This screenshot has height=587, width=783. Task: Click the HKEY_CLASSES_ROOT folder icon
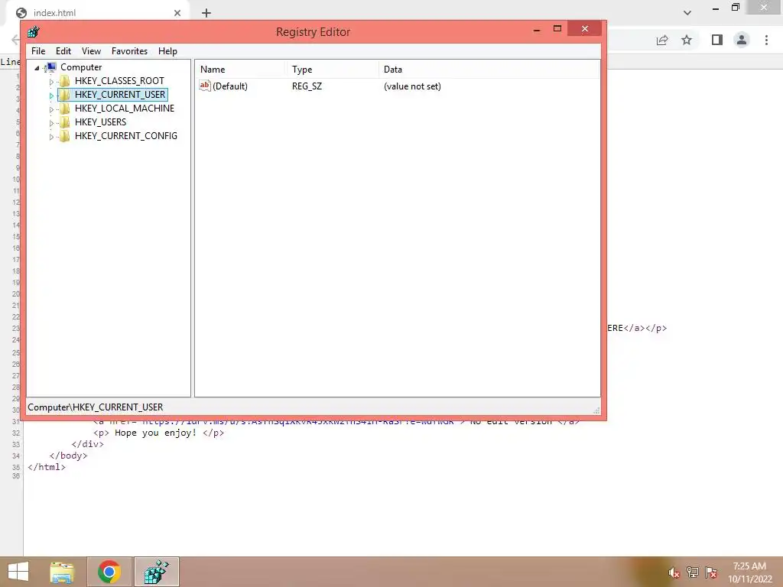[64, 81]
